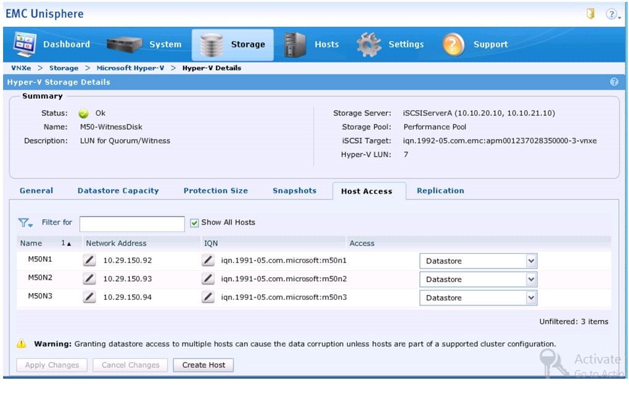Edit network address 10.29.150.94

[89, 297]
